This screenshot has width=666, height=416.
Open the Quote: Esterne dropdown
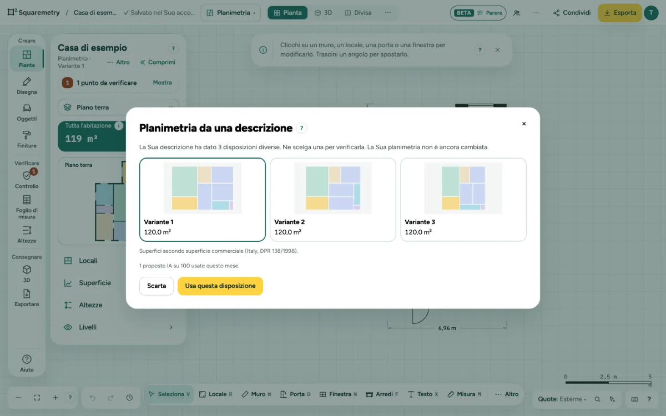click(x=562, y=399)
